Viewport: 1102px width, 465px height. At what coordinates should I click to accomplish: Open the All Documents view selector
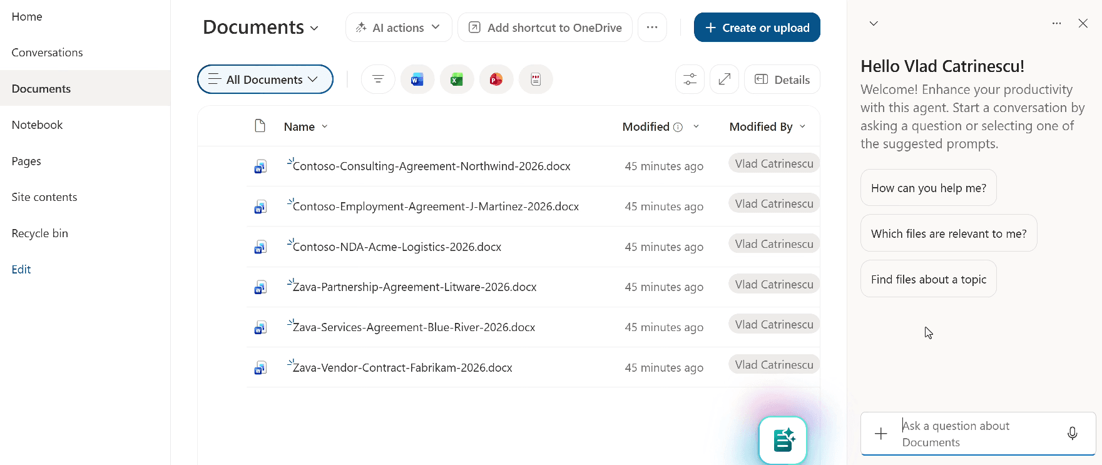[x=265, y=79]
